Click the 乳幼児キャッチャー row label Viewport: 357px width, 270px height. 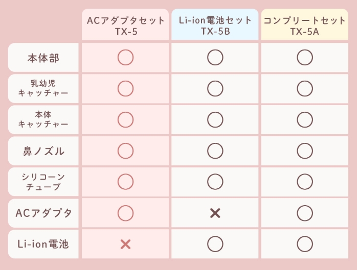click(x=43, y=88)
